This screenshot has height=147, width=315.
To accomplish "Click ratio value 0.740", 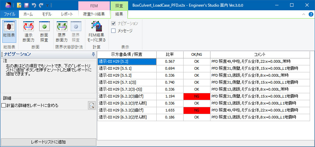I will click(170, 82).
